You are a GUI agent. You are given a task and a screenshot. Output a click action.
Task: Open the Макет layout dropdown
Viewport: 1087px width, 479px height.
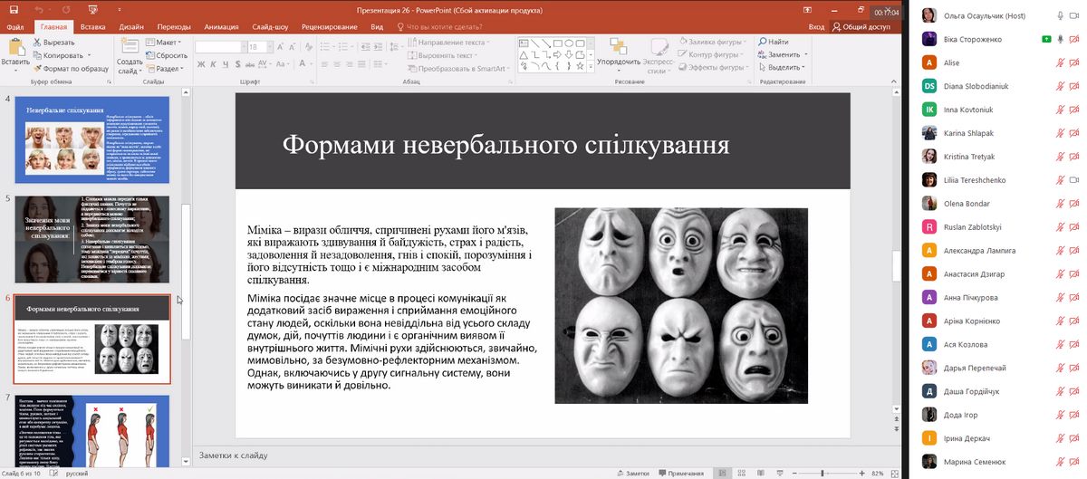click(x=167, y=43)
